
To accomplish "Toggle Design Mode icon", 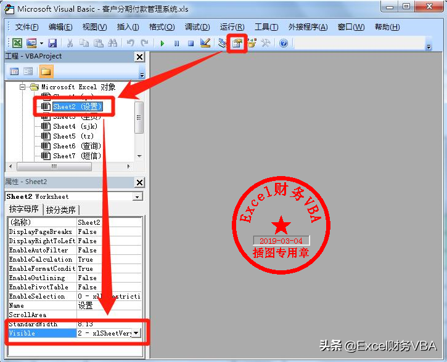I will [205, 43].
